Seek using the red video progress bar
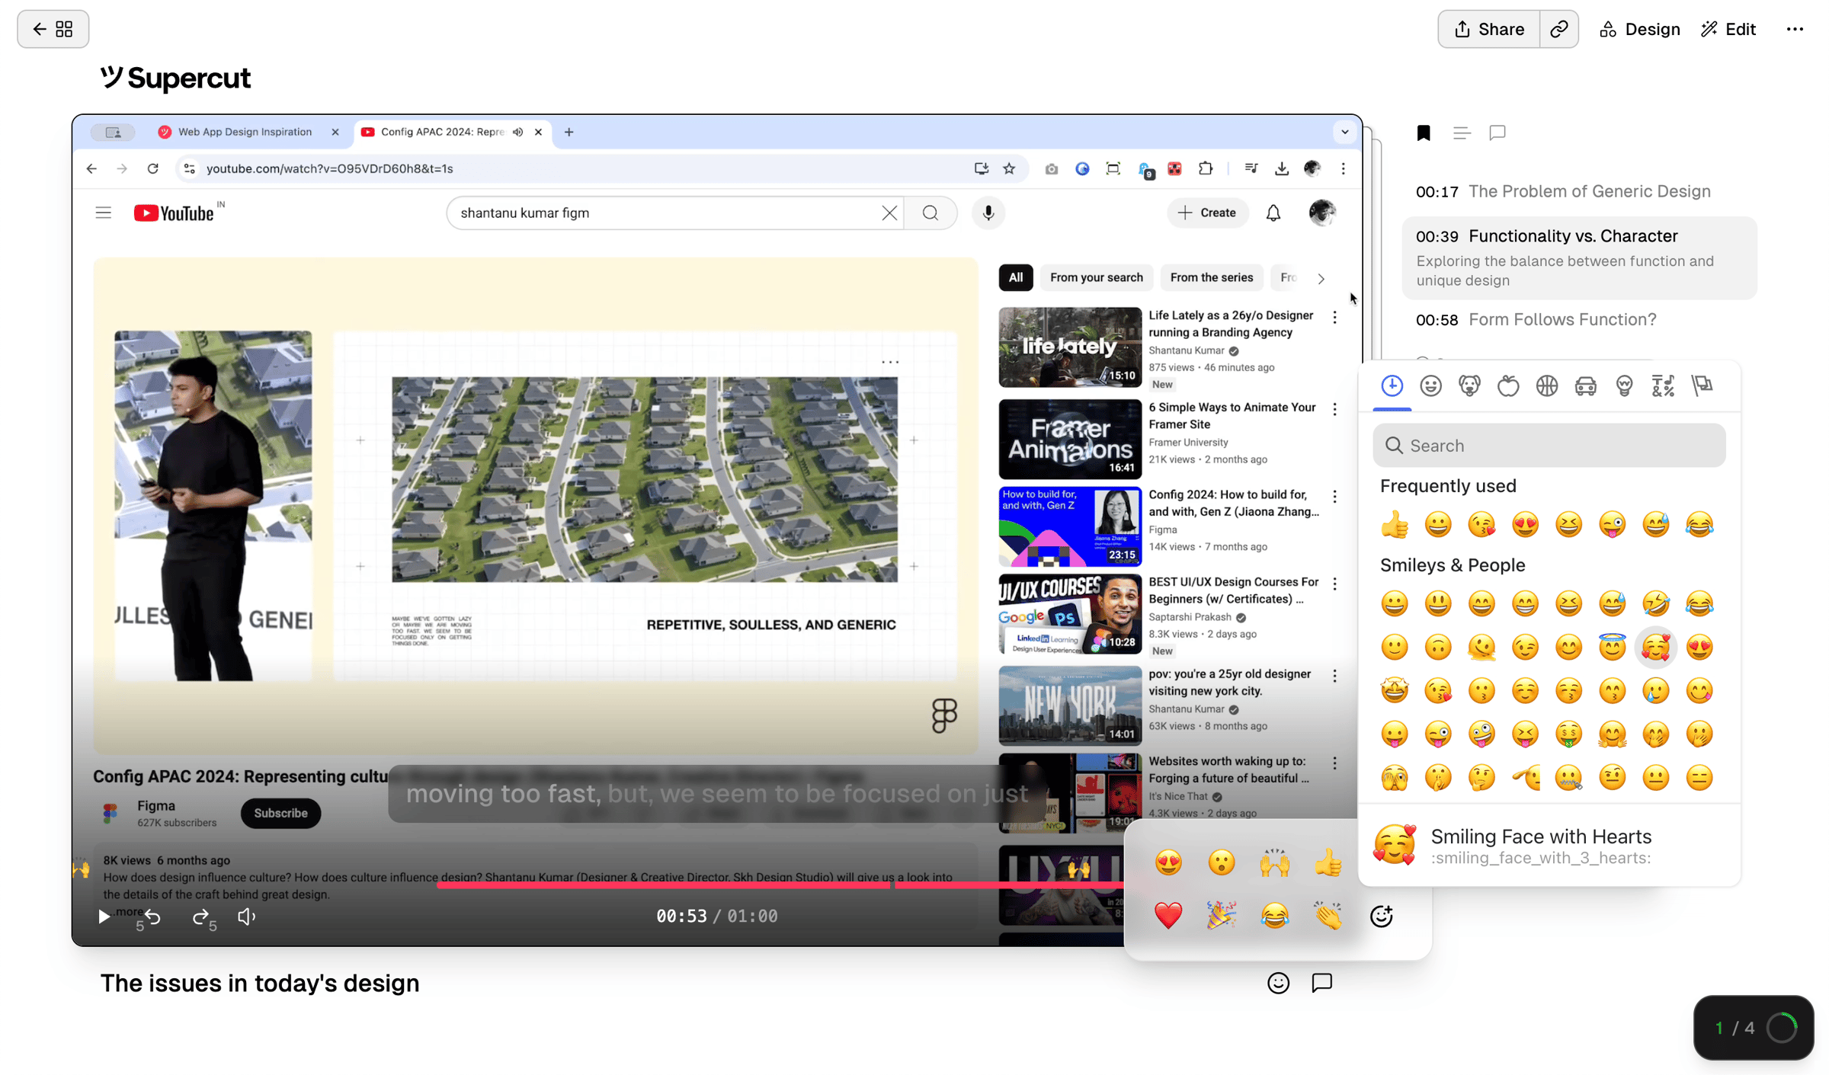The height and width of the screenshot is (1075, 1829). coord(780,885)
